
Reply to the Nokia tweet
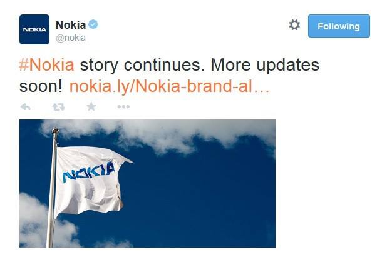[26, 107]
